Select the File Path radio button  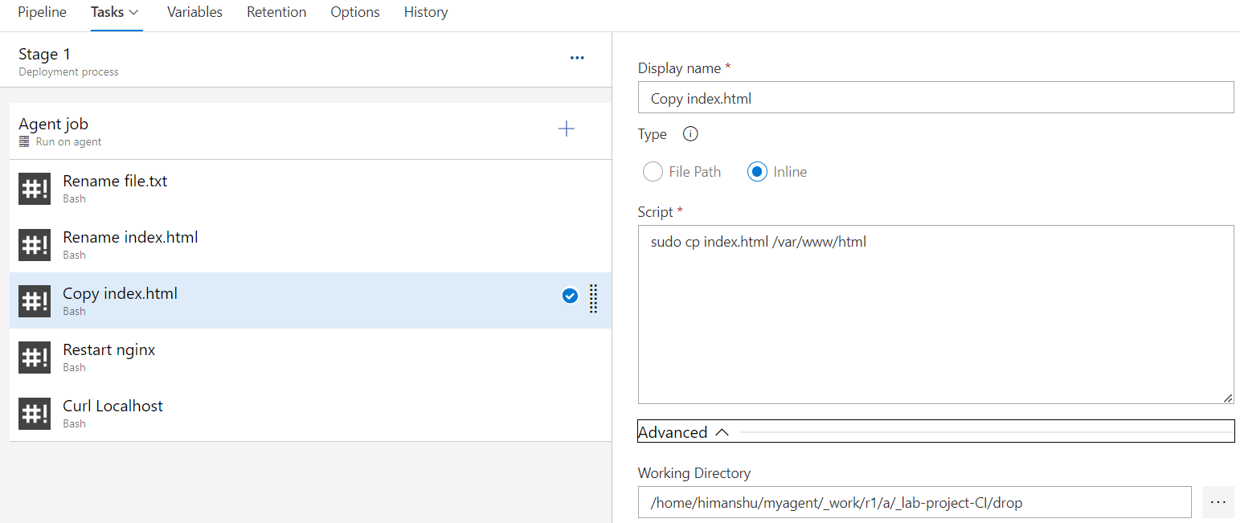653,172
